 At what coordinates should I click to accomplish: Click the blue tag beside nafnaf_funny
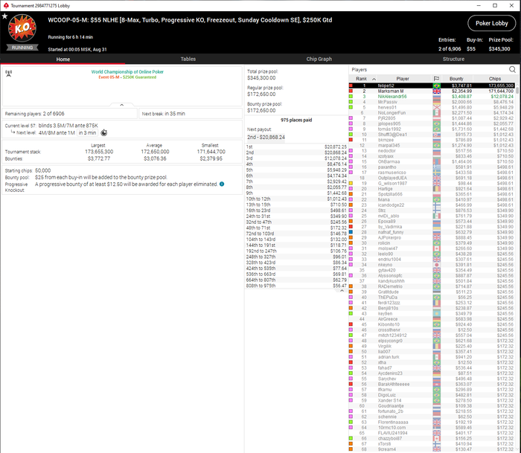[351, 232]
